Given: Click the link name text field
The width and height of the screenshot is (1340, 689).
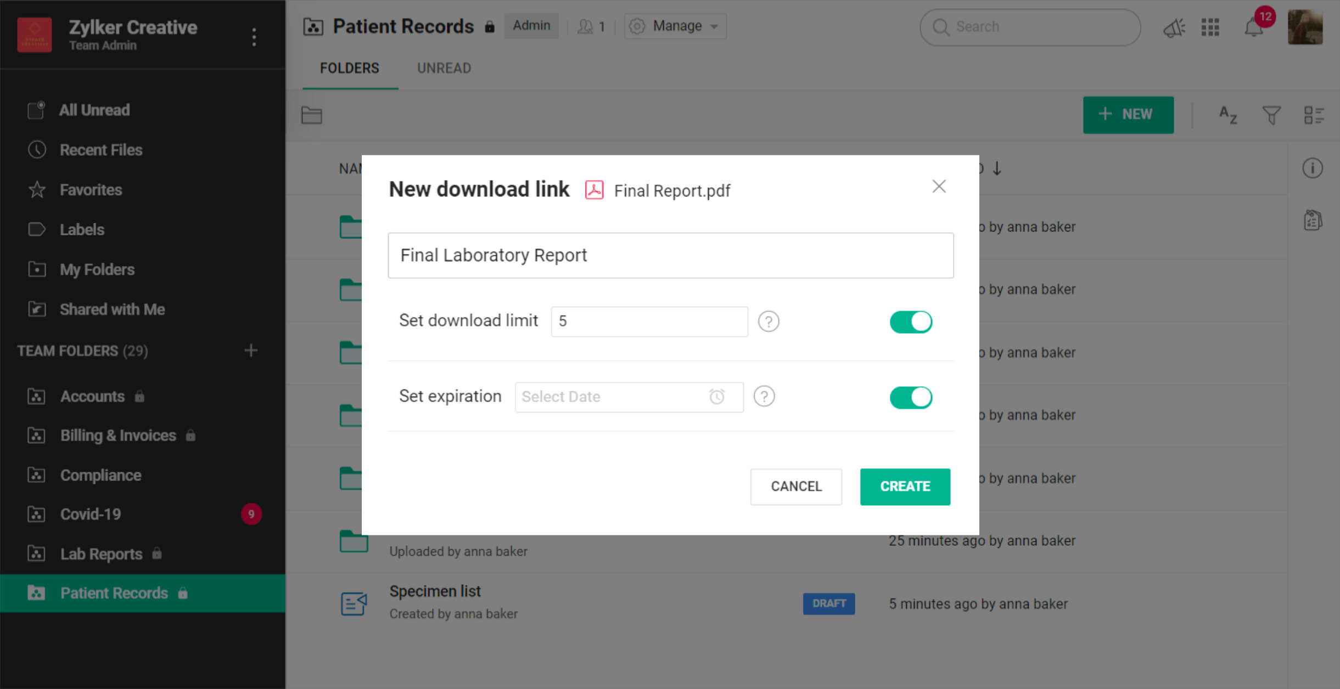Looking at the screenshot, I should coord(670,256).
